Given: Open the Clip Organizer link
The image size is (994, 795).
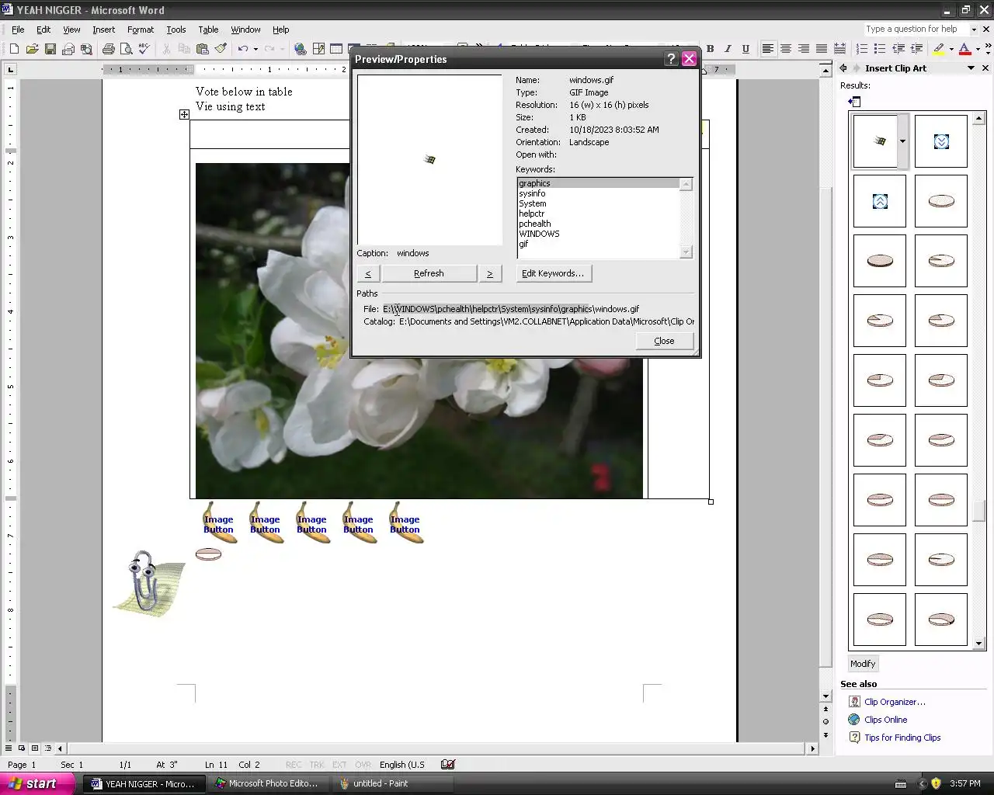Looking at the screenshot, I should coord(895,702).
